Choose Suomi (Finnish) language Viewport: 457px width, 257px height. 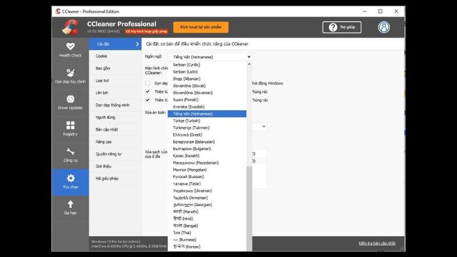tap(207, 100)
